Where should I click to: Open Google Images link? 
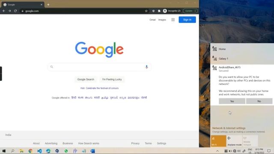tap(162, 20)
